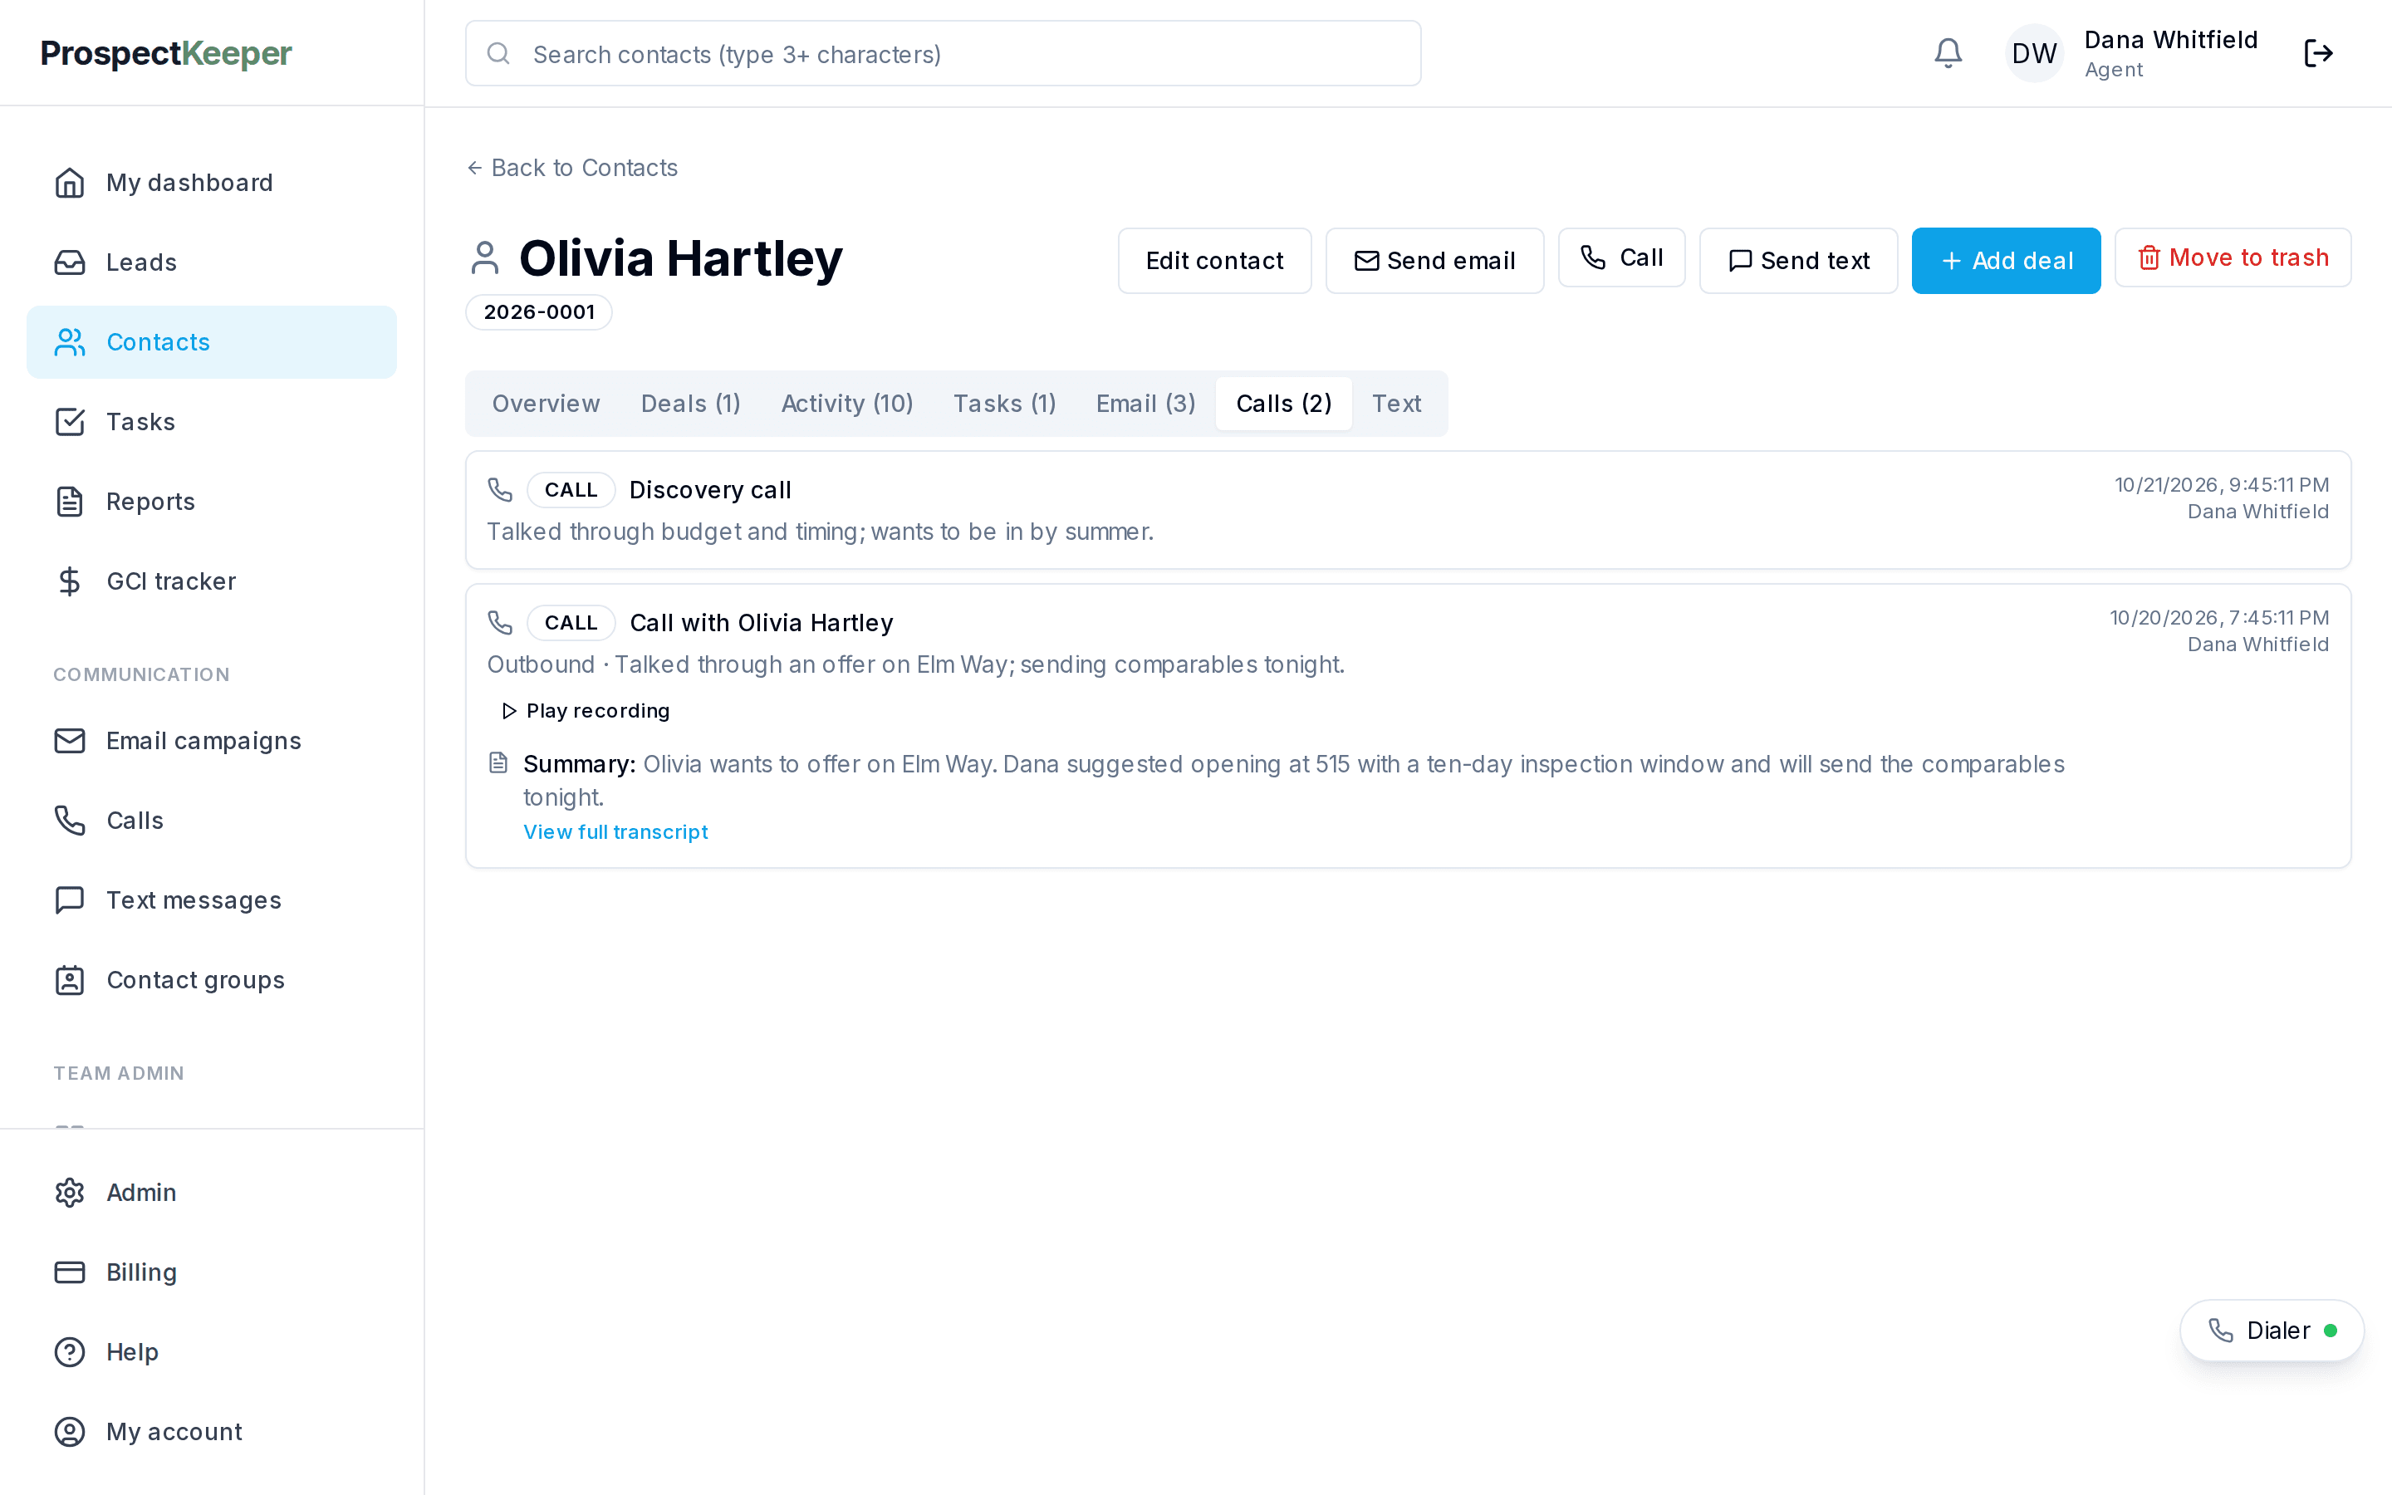Switch to the Deals (1) tab
Viewport: 2392px width, 1495px height.
point(690,404)
